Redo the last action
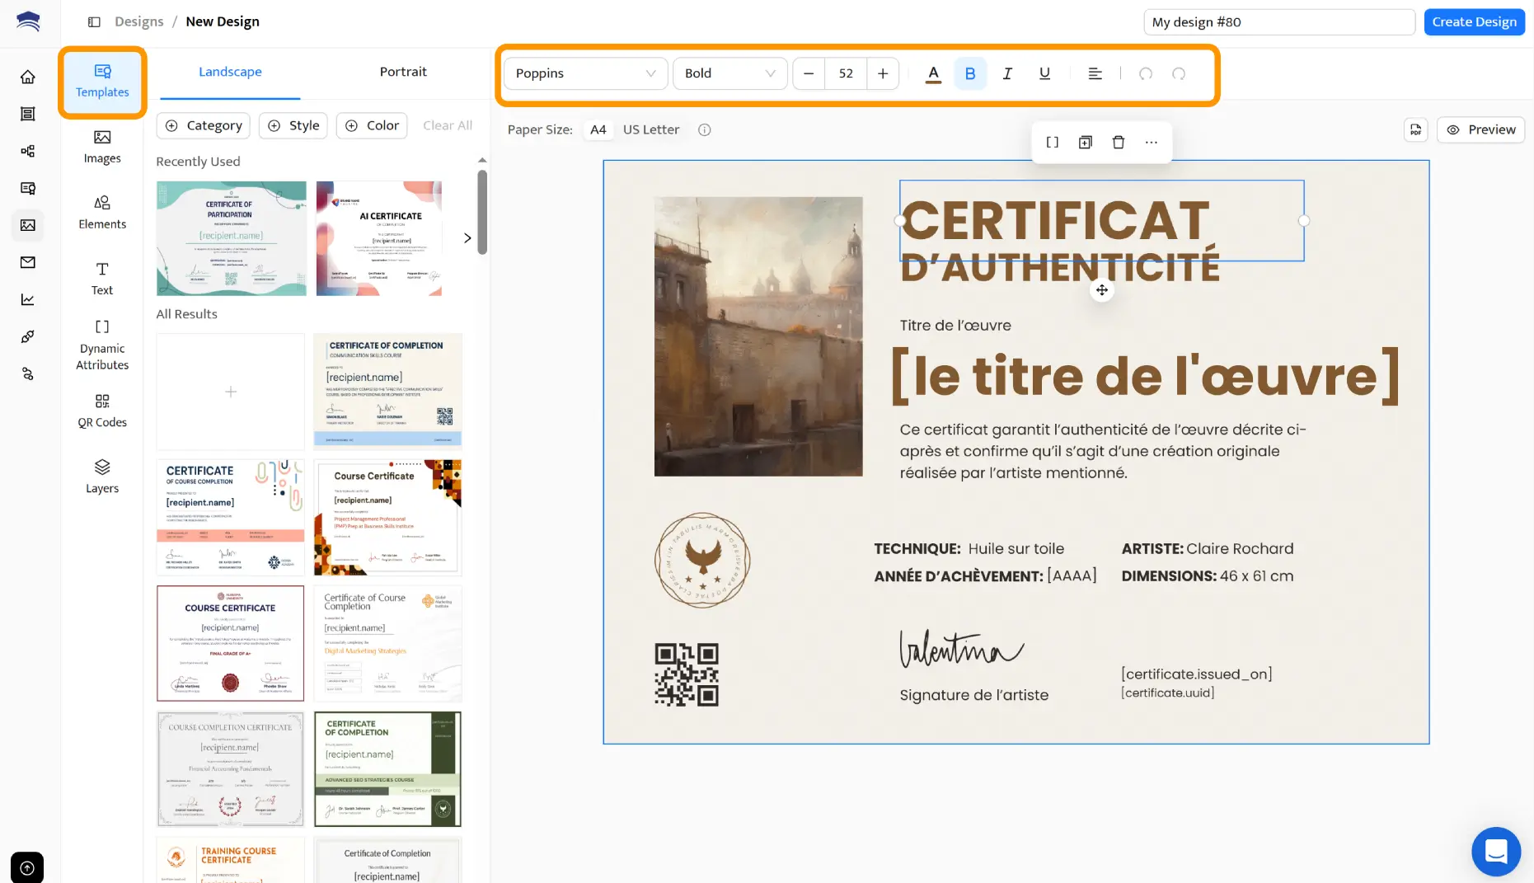1534x883 pixels. (1179, 73)
